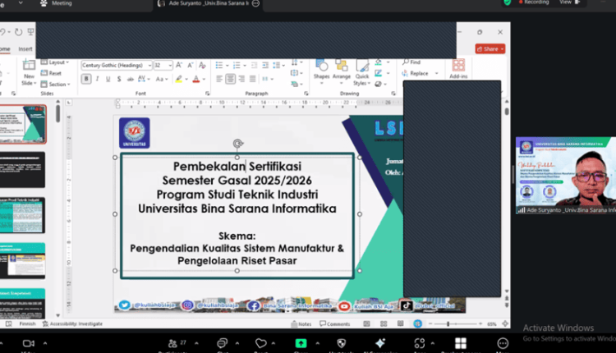Click Start From Beginning icon in Quick Access
Viewport: 616px width, 353px height.
coord(30,32)
